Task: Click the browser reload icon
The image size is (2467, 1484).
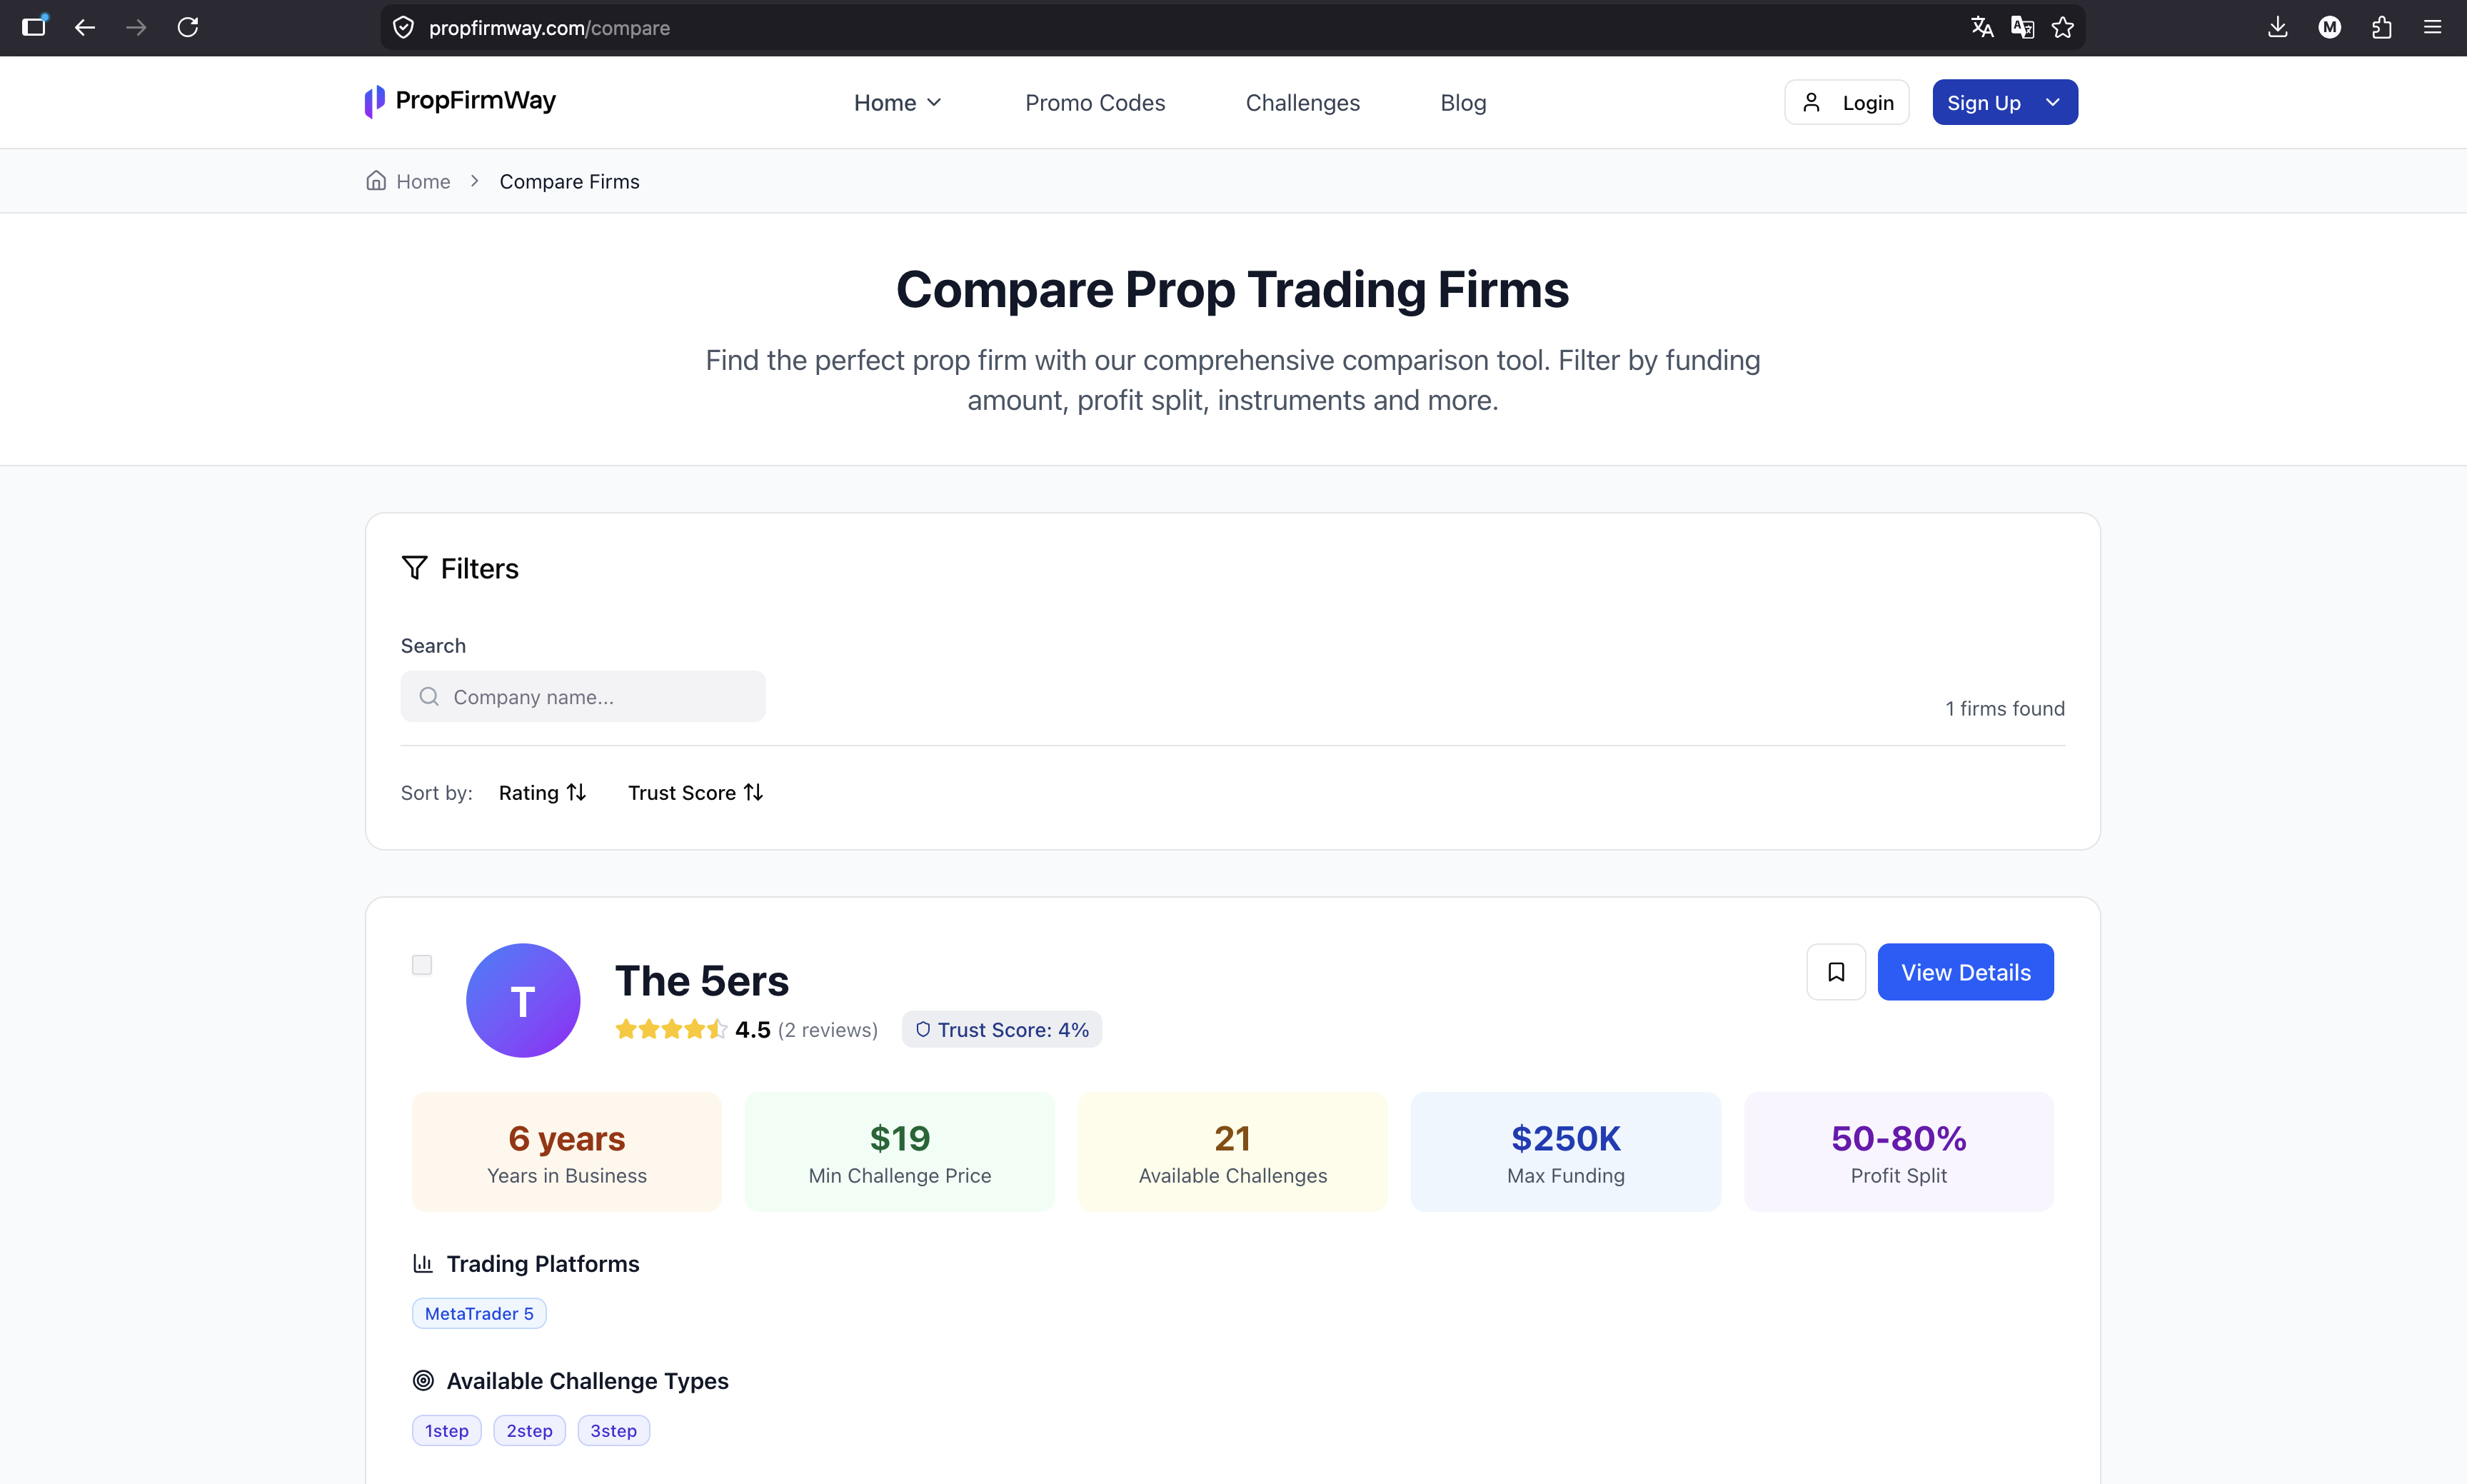Action: pos(188,27)
